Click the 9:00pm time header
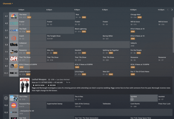This screenshot has width=174, height=119. (77, 10)
